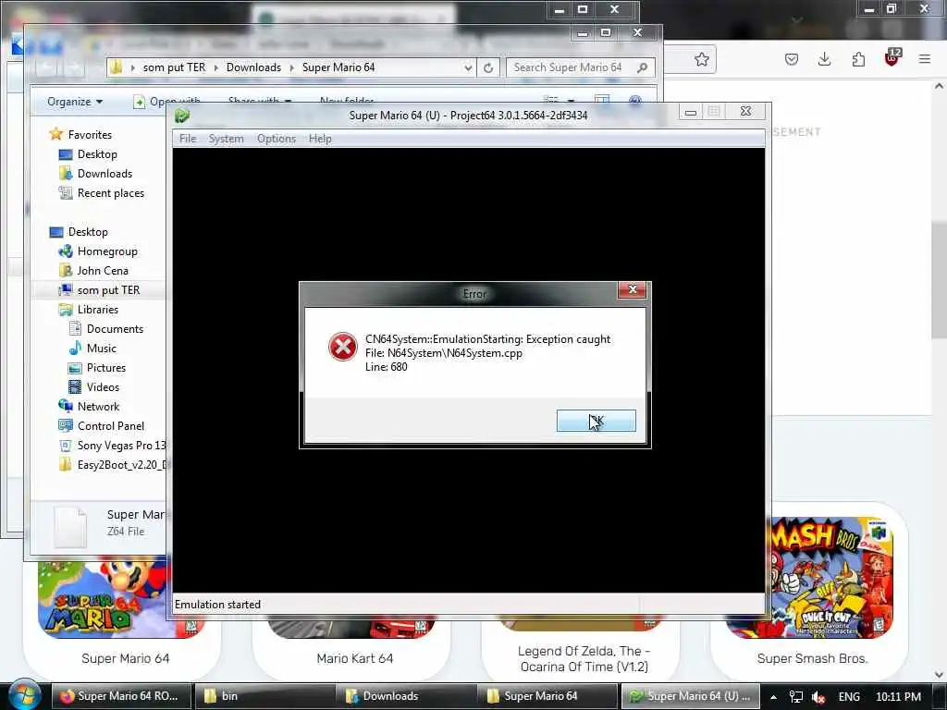Screen dimensions: 947x710
Task: Click som put TER in address breadcrumb
Action: [174, 67]
